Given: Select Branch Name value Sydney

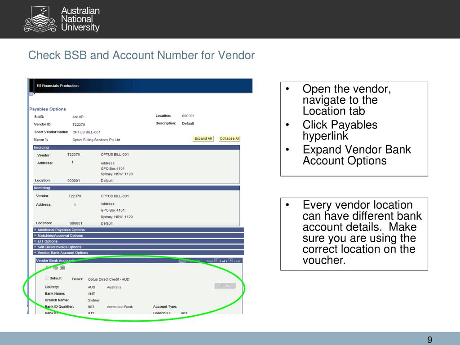Looking at the screenshot, I should (x=94, y=301).
